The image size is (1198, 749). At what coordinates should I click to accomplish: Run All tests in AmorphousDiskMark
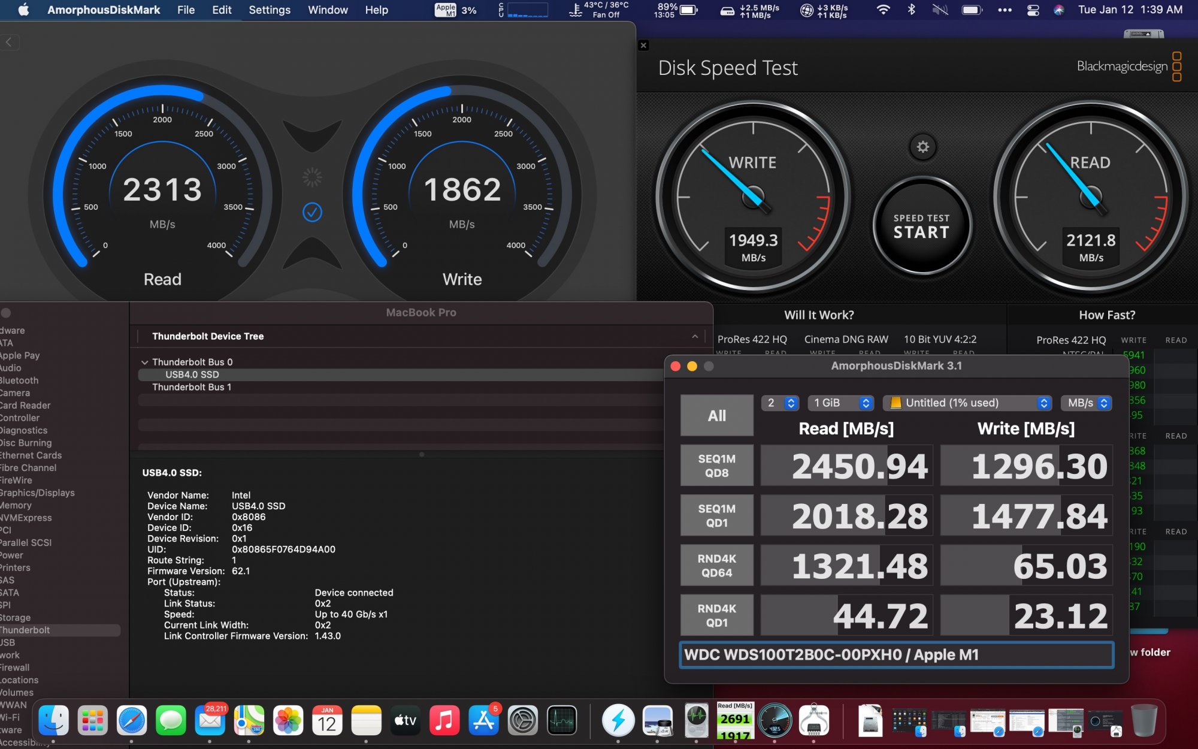[717, 415]
